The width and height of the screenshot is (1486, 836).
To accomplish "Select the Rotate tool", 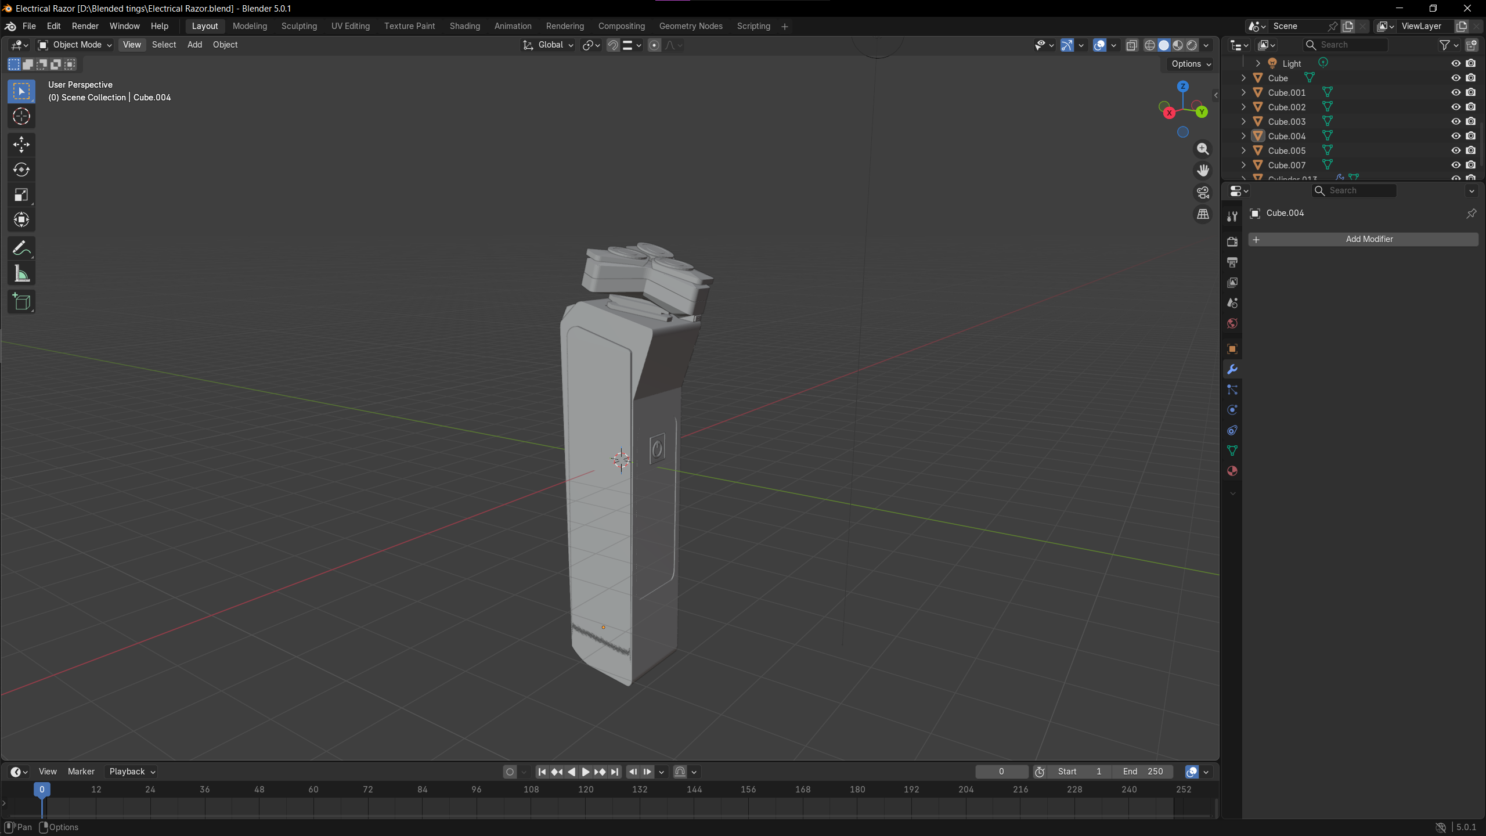I will [21, 170].
